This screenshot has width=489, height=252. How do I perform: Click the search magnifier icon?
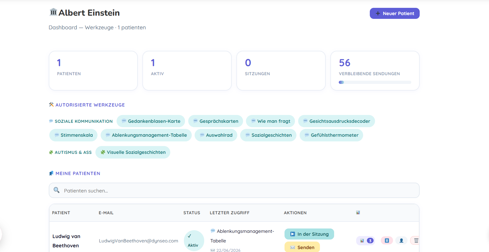click(57, 190)
